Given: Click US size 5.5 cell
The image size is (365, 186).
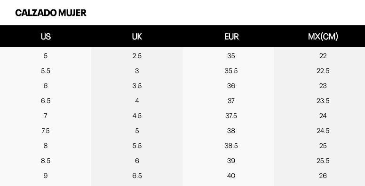Looking at the screenshot, I should point(46,71).
